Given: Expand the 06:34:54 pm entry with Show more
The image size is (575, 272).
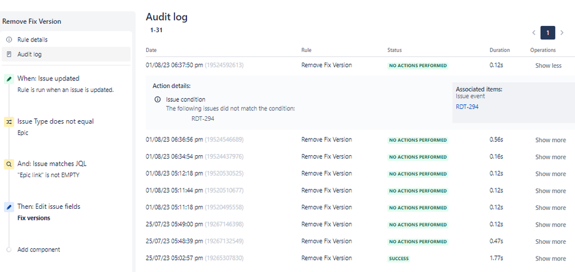Looking at the screenshot, I should 550,157.
